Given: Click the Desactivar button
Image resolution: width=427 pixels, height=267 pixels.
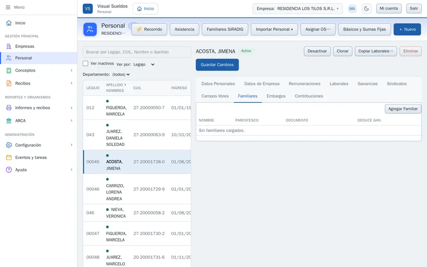Looking at the screenshot, I should coord(317,51).
